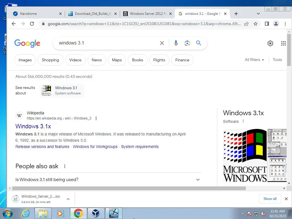This screenshot has height=219, width=292.
Task: Open more options next to Software label
Action: 243,121
